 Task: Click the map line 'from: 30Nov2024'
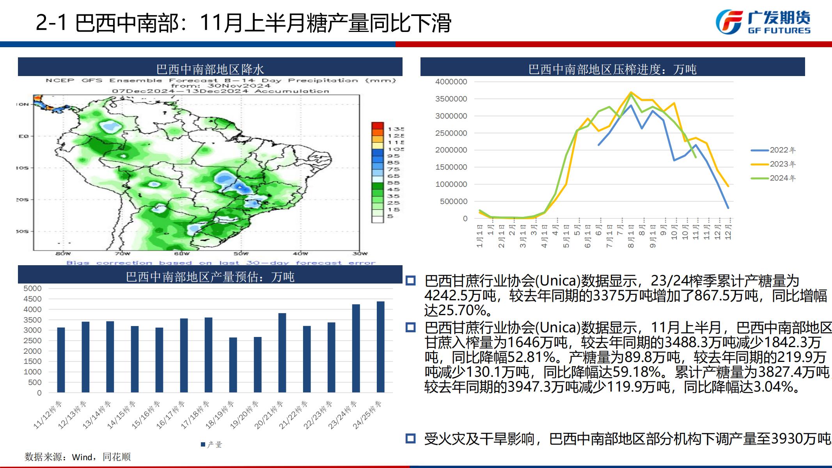point(221,85)
